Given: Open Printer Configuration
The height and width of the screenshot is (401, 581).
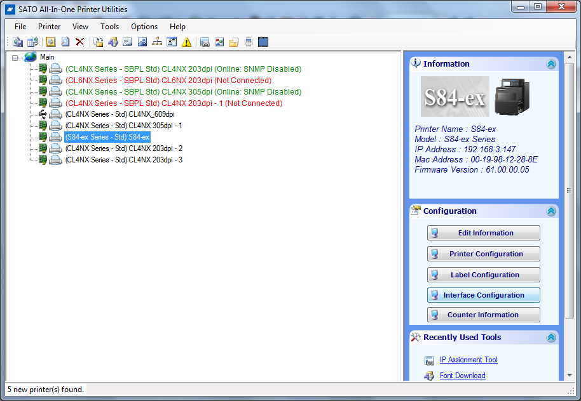Looking at the screenshot, I should (484, 254).
